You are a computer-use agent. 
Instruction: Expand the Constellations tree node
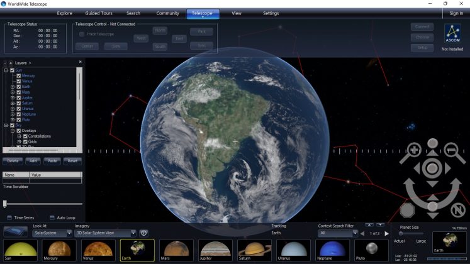19,136
